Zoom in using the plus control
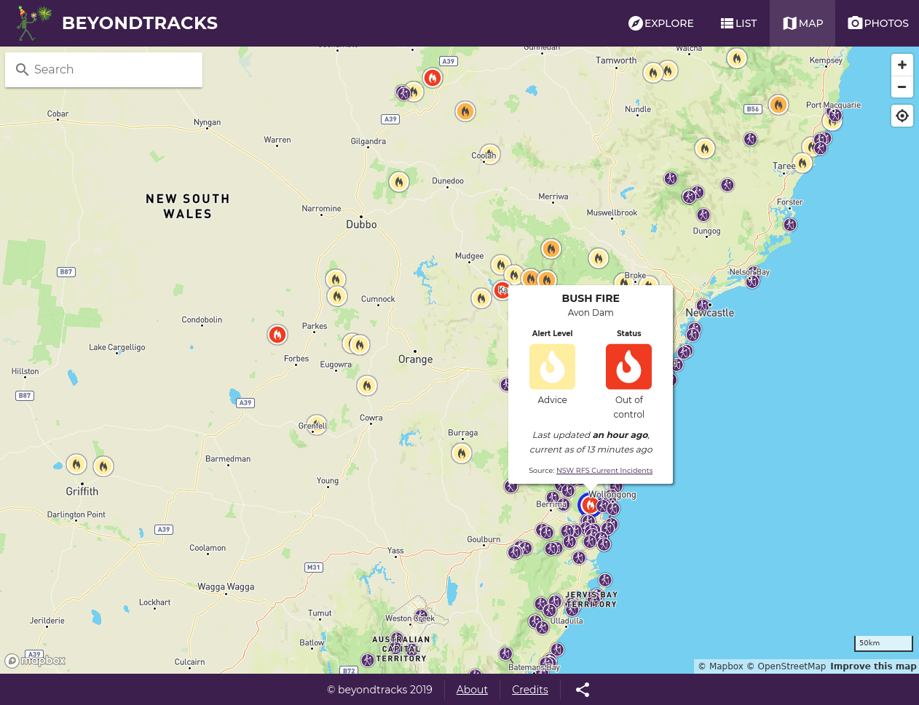The width and height of the screenshot is (919, 705). coord(902,65)
